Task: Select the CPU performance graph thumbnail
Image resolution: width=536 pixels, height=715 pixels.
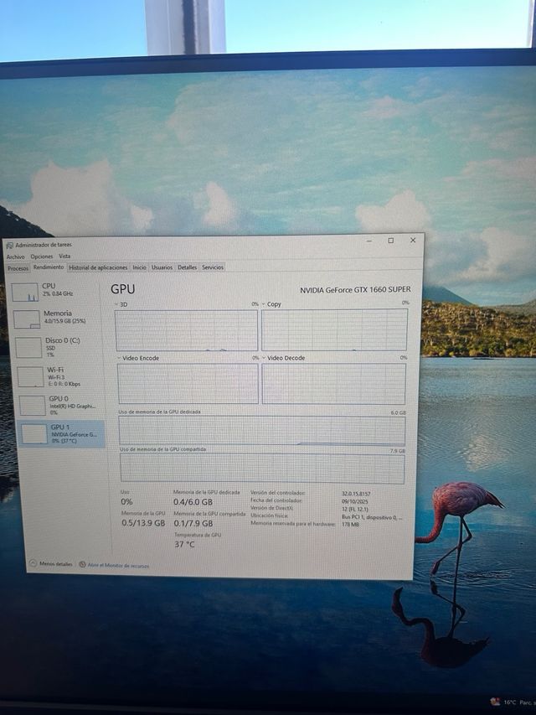Action: (26, 293)
